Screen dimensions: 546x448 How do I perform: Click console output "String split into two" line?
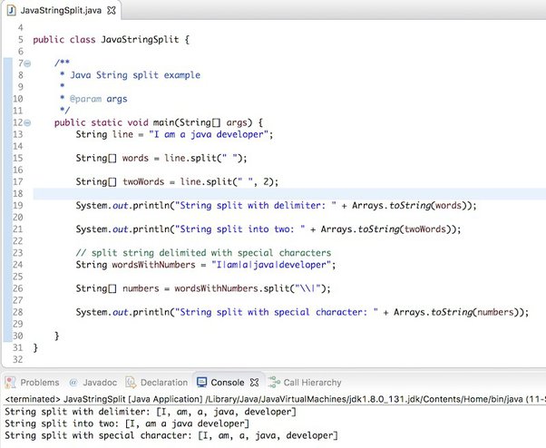click(x=127, y=424)
